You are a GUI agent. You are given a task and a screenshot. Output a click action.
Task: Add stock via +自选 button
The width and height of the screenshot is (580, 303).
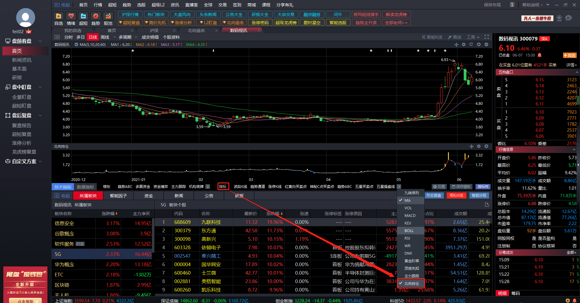(570, 55)
